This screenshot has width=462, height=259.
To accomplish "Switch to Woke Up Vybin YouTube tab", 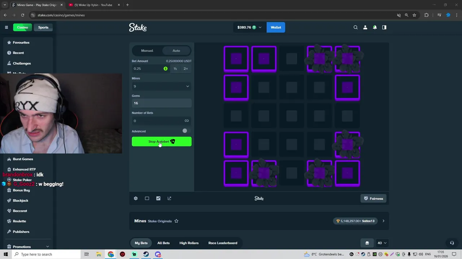I will [93, 5].
